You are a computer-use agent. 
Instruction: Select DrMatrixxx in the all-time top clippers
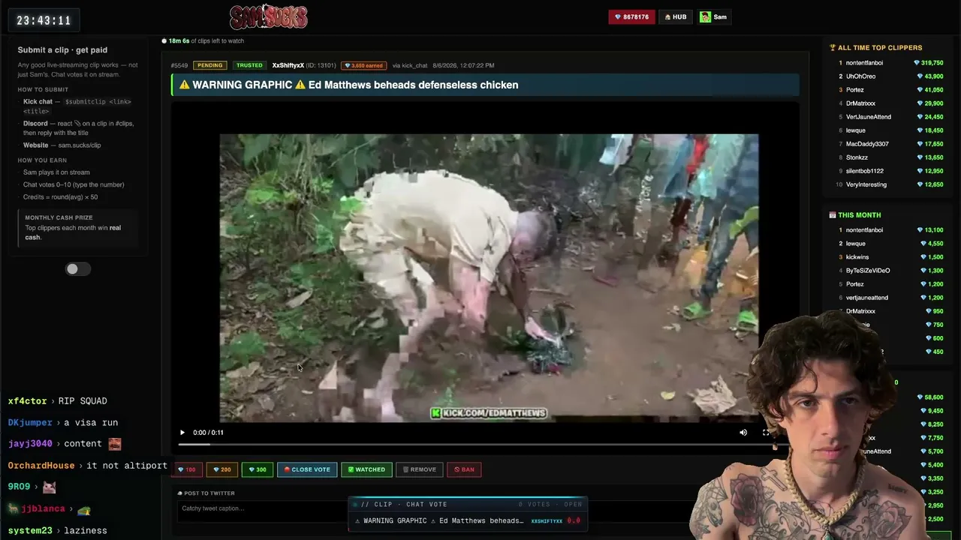(x=860, y=103)
